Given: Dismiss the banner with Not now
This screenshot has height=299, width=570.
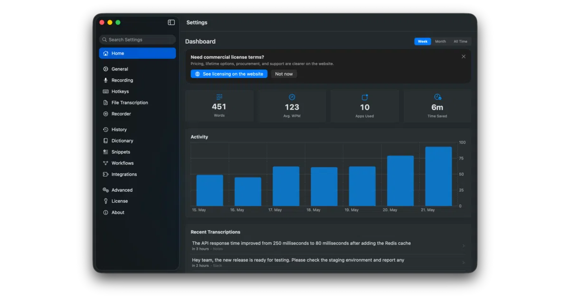Looking at the screenshot, I should pos(284,74).
